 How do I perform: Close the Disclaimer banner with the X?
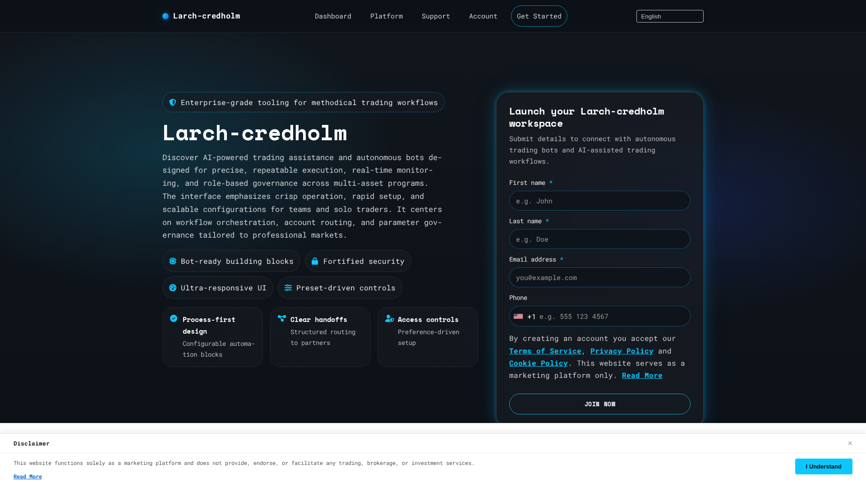(850, 443)
